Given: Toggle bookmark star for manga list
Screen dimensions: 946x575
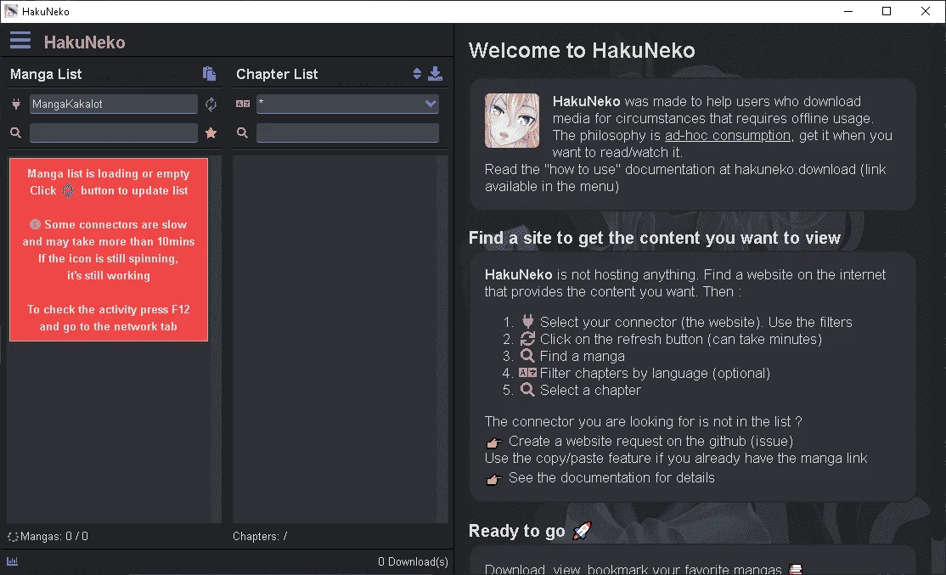Looking at the screenshot, I should [x=211, y=132].
